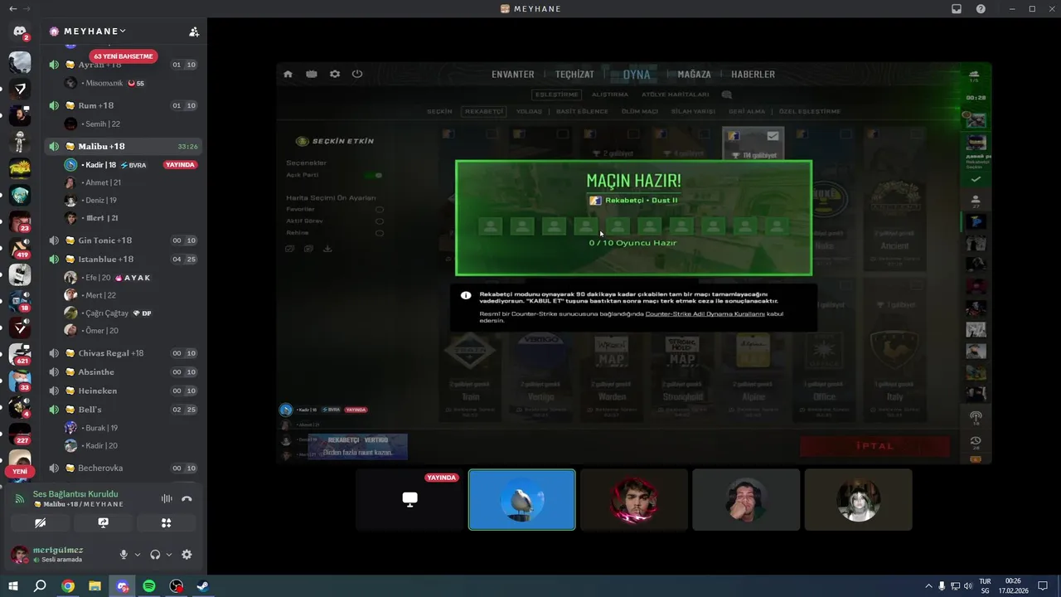Click the HABERLER tab in the stream
Image resolution: width=1061 pixels, height=597 pixels.
coord(753,75)
